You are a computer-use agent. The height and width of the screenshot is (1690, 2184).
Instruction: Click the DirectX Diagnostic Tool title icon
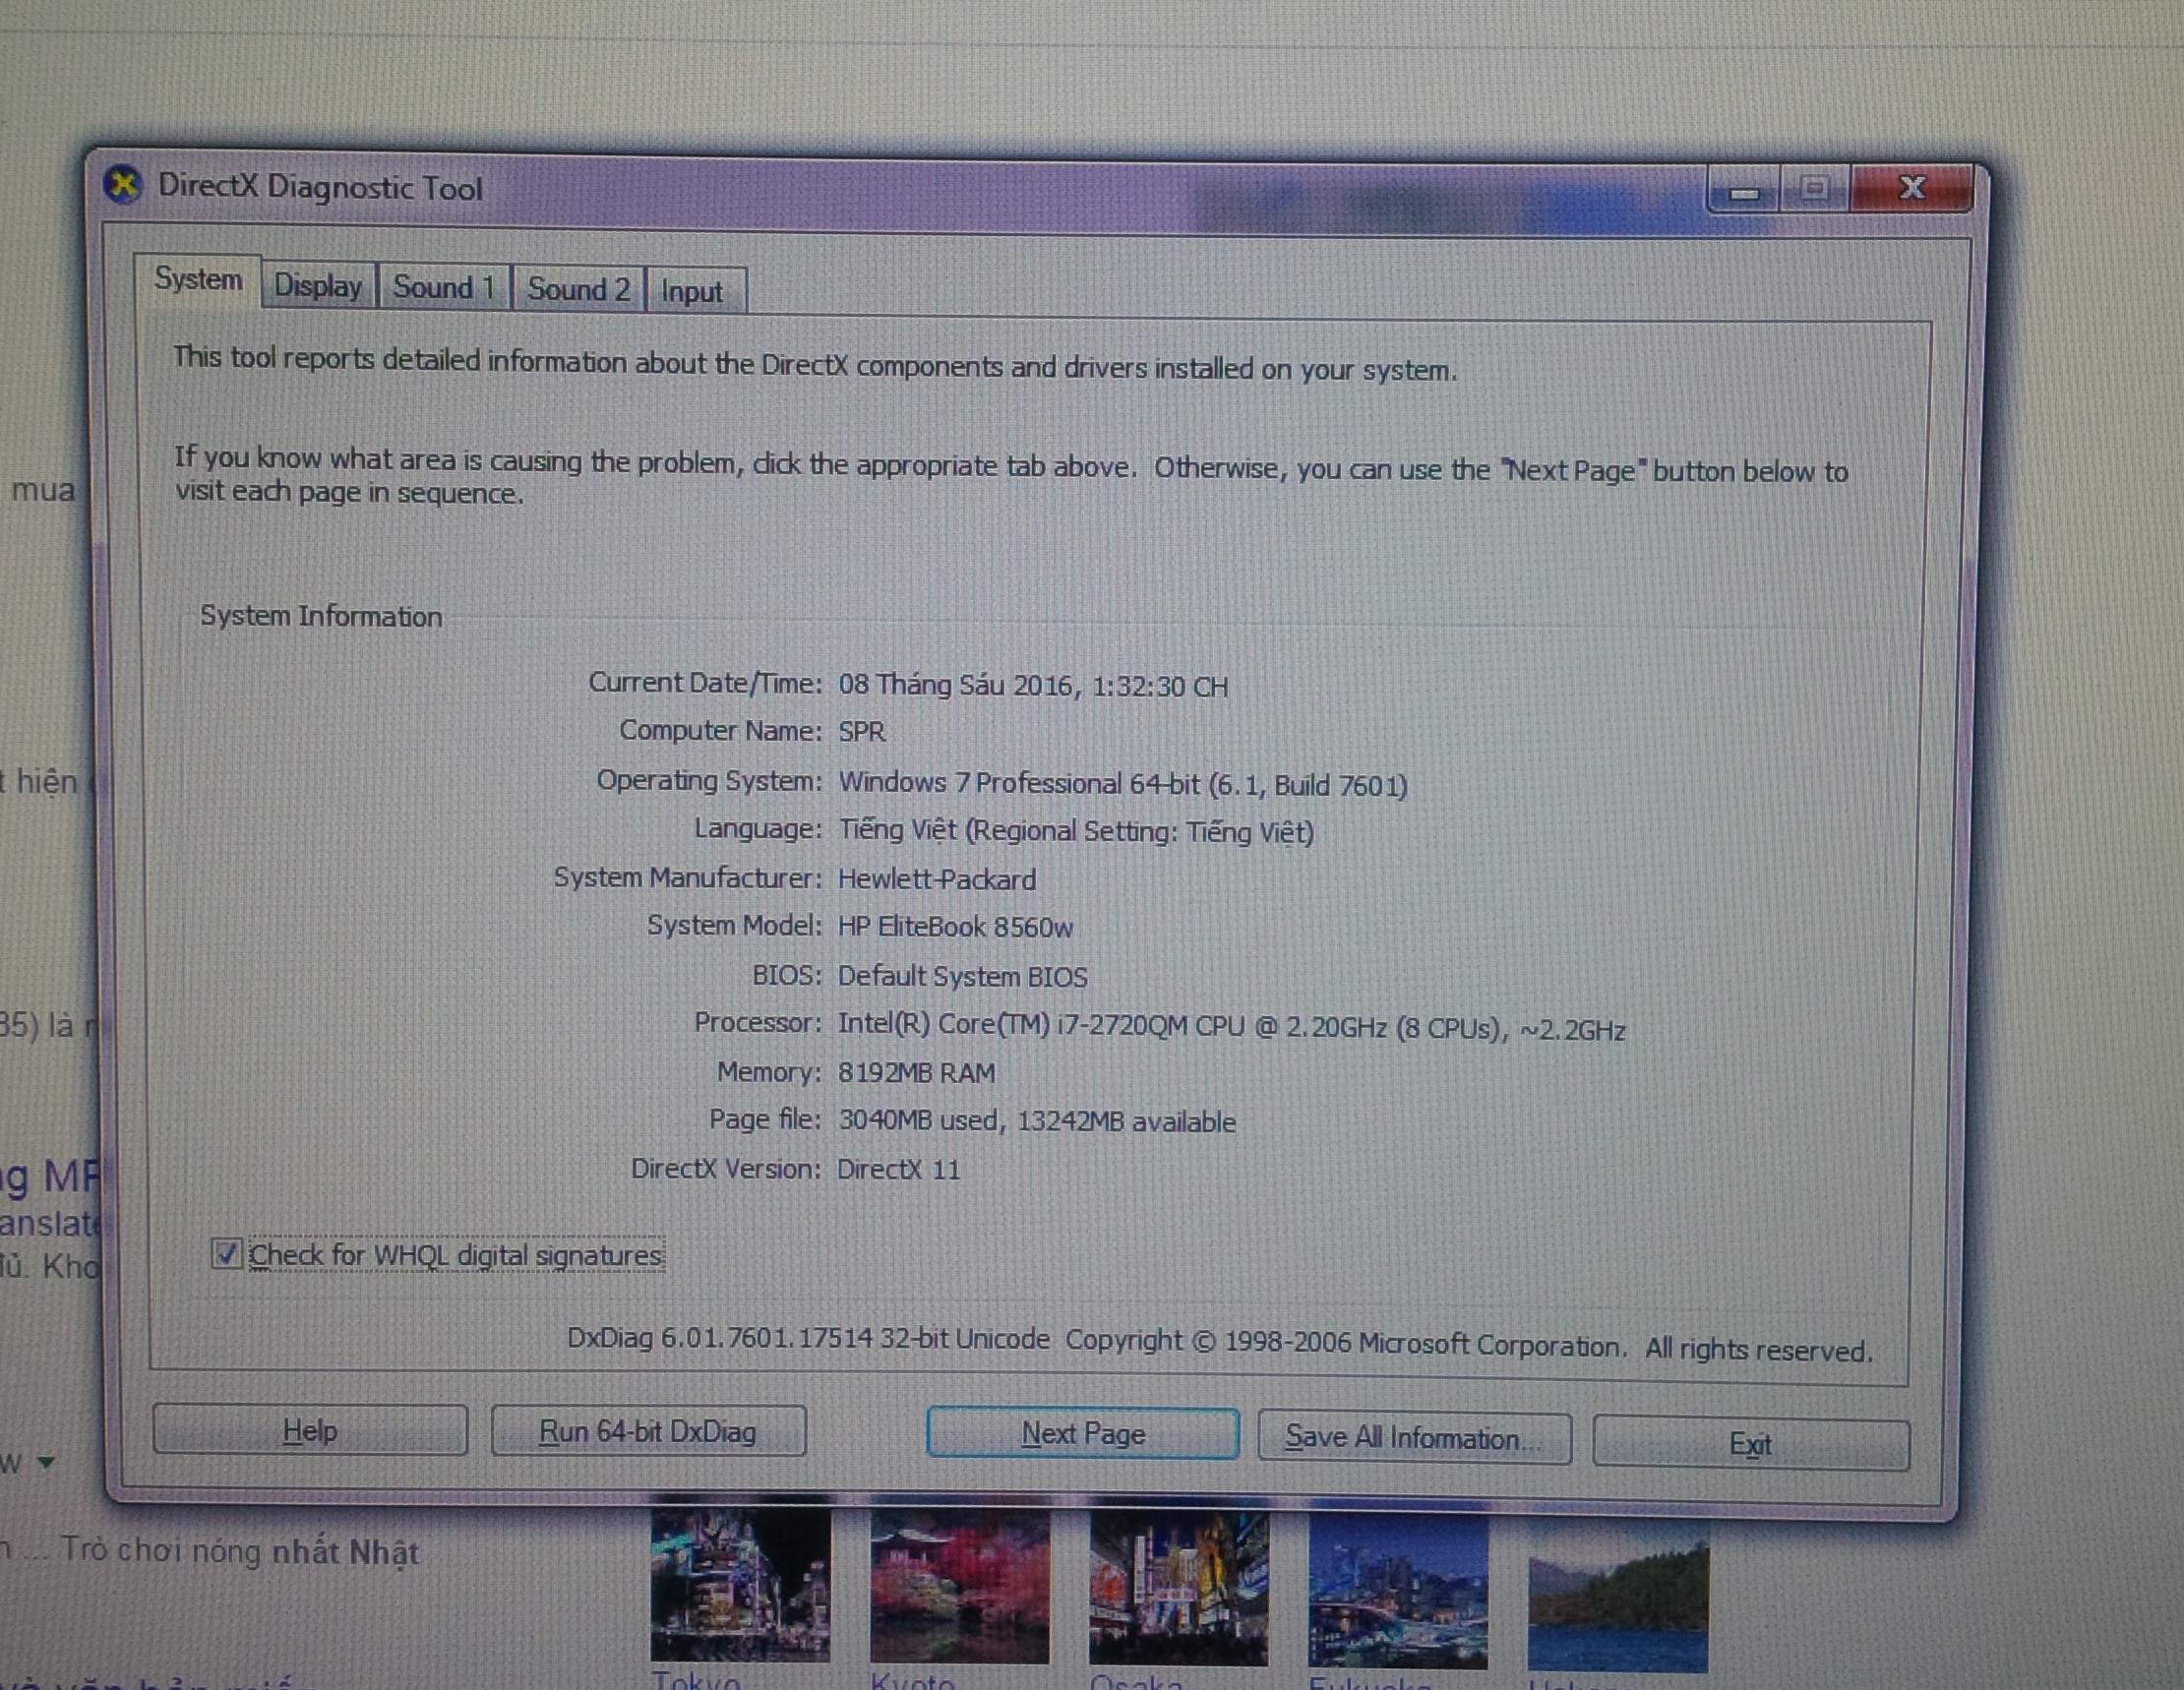click(x=122, y=185)
